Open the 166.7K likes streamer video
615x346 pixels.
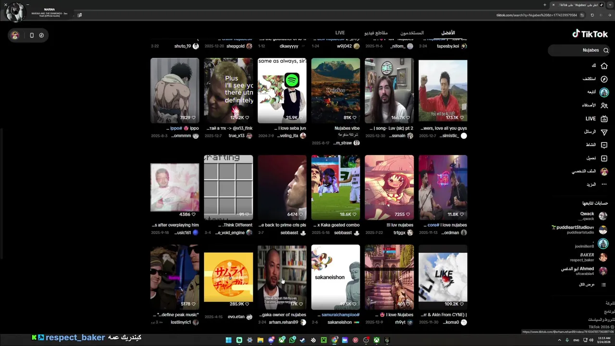pos(389,90)
